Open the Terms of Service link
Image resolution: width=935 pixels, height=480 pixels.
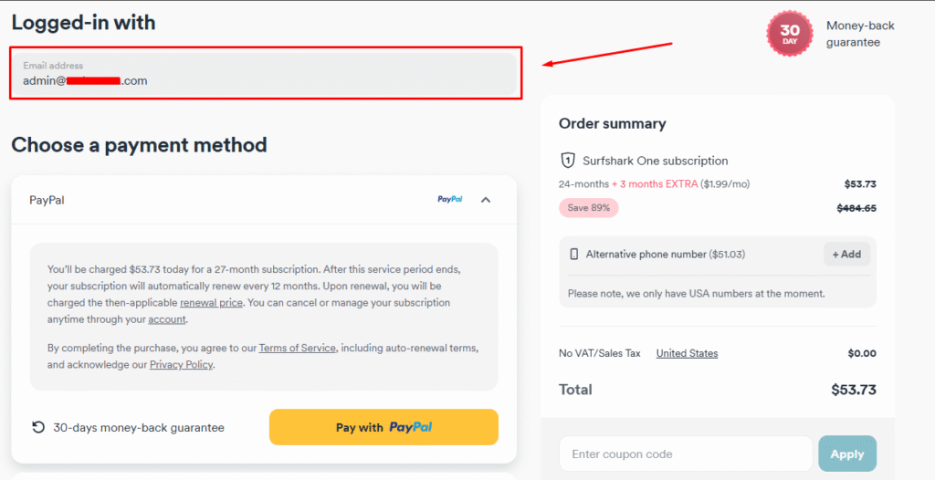pos(298,348)
